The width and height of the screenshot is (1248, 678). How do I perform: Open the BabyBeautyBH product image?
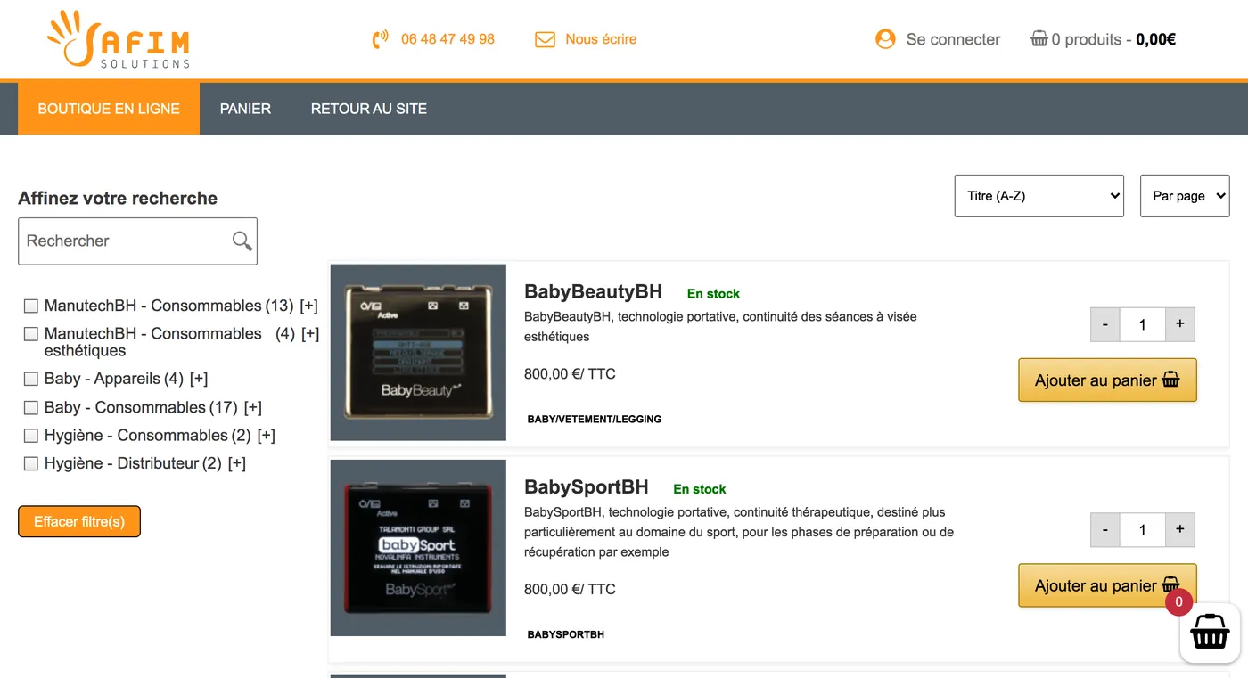[418, 352]
